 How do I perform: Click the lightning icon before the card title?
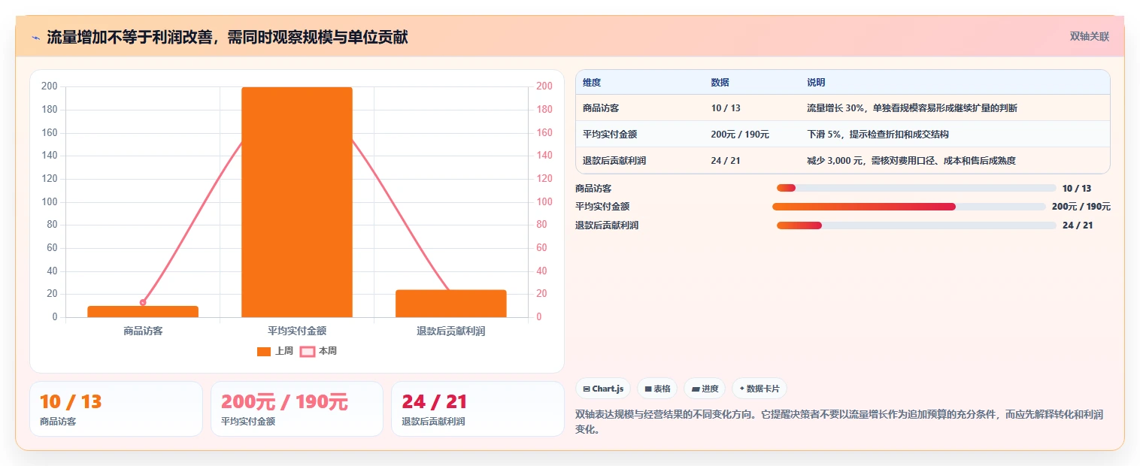[35, 38]
